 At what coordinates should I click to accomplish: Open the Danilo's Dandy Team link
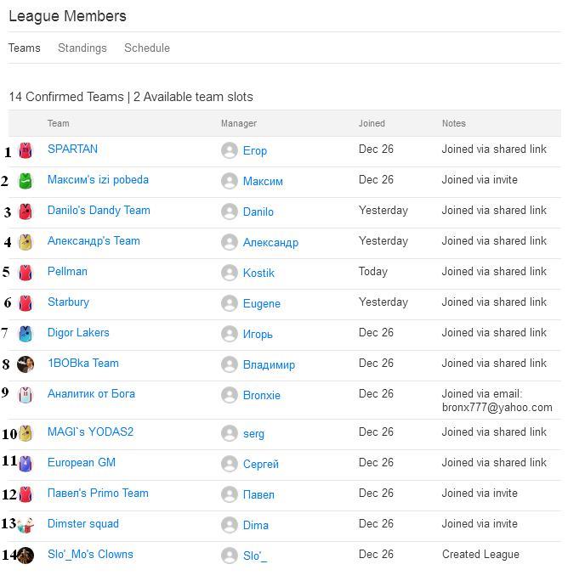coord(99,211)
